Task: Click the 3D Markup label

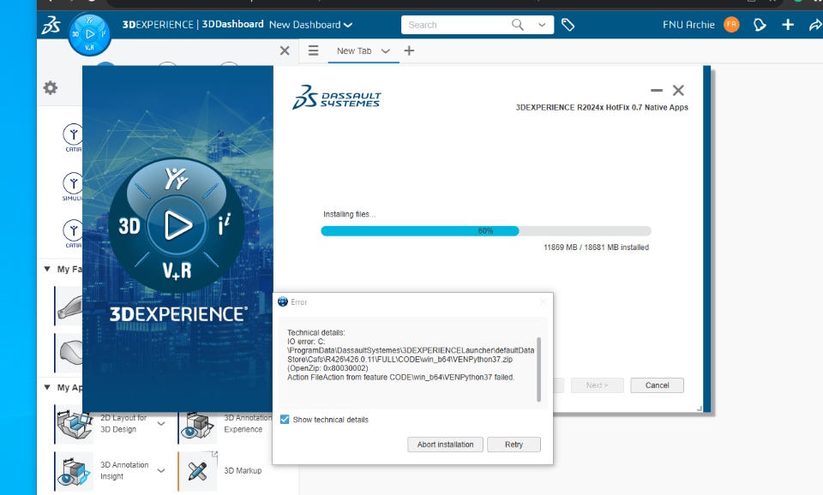Action: click(243, 470)
